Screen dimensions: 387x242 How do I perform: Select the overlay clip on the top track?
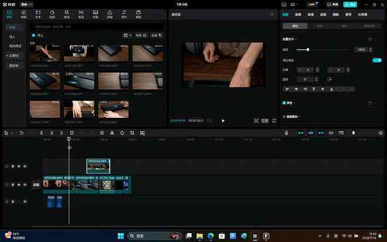[x=99, y=166]
